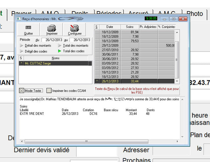Select the Détail des codes arrow

tap(22, 51)
